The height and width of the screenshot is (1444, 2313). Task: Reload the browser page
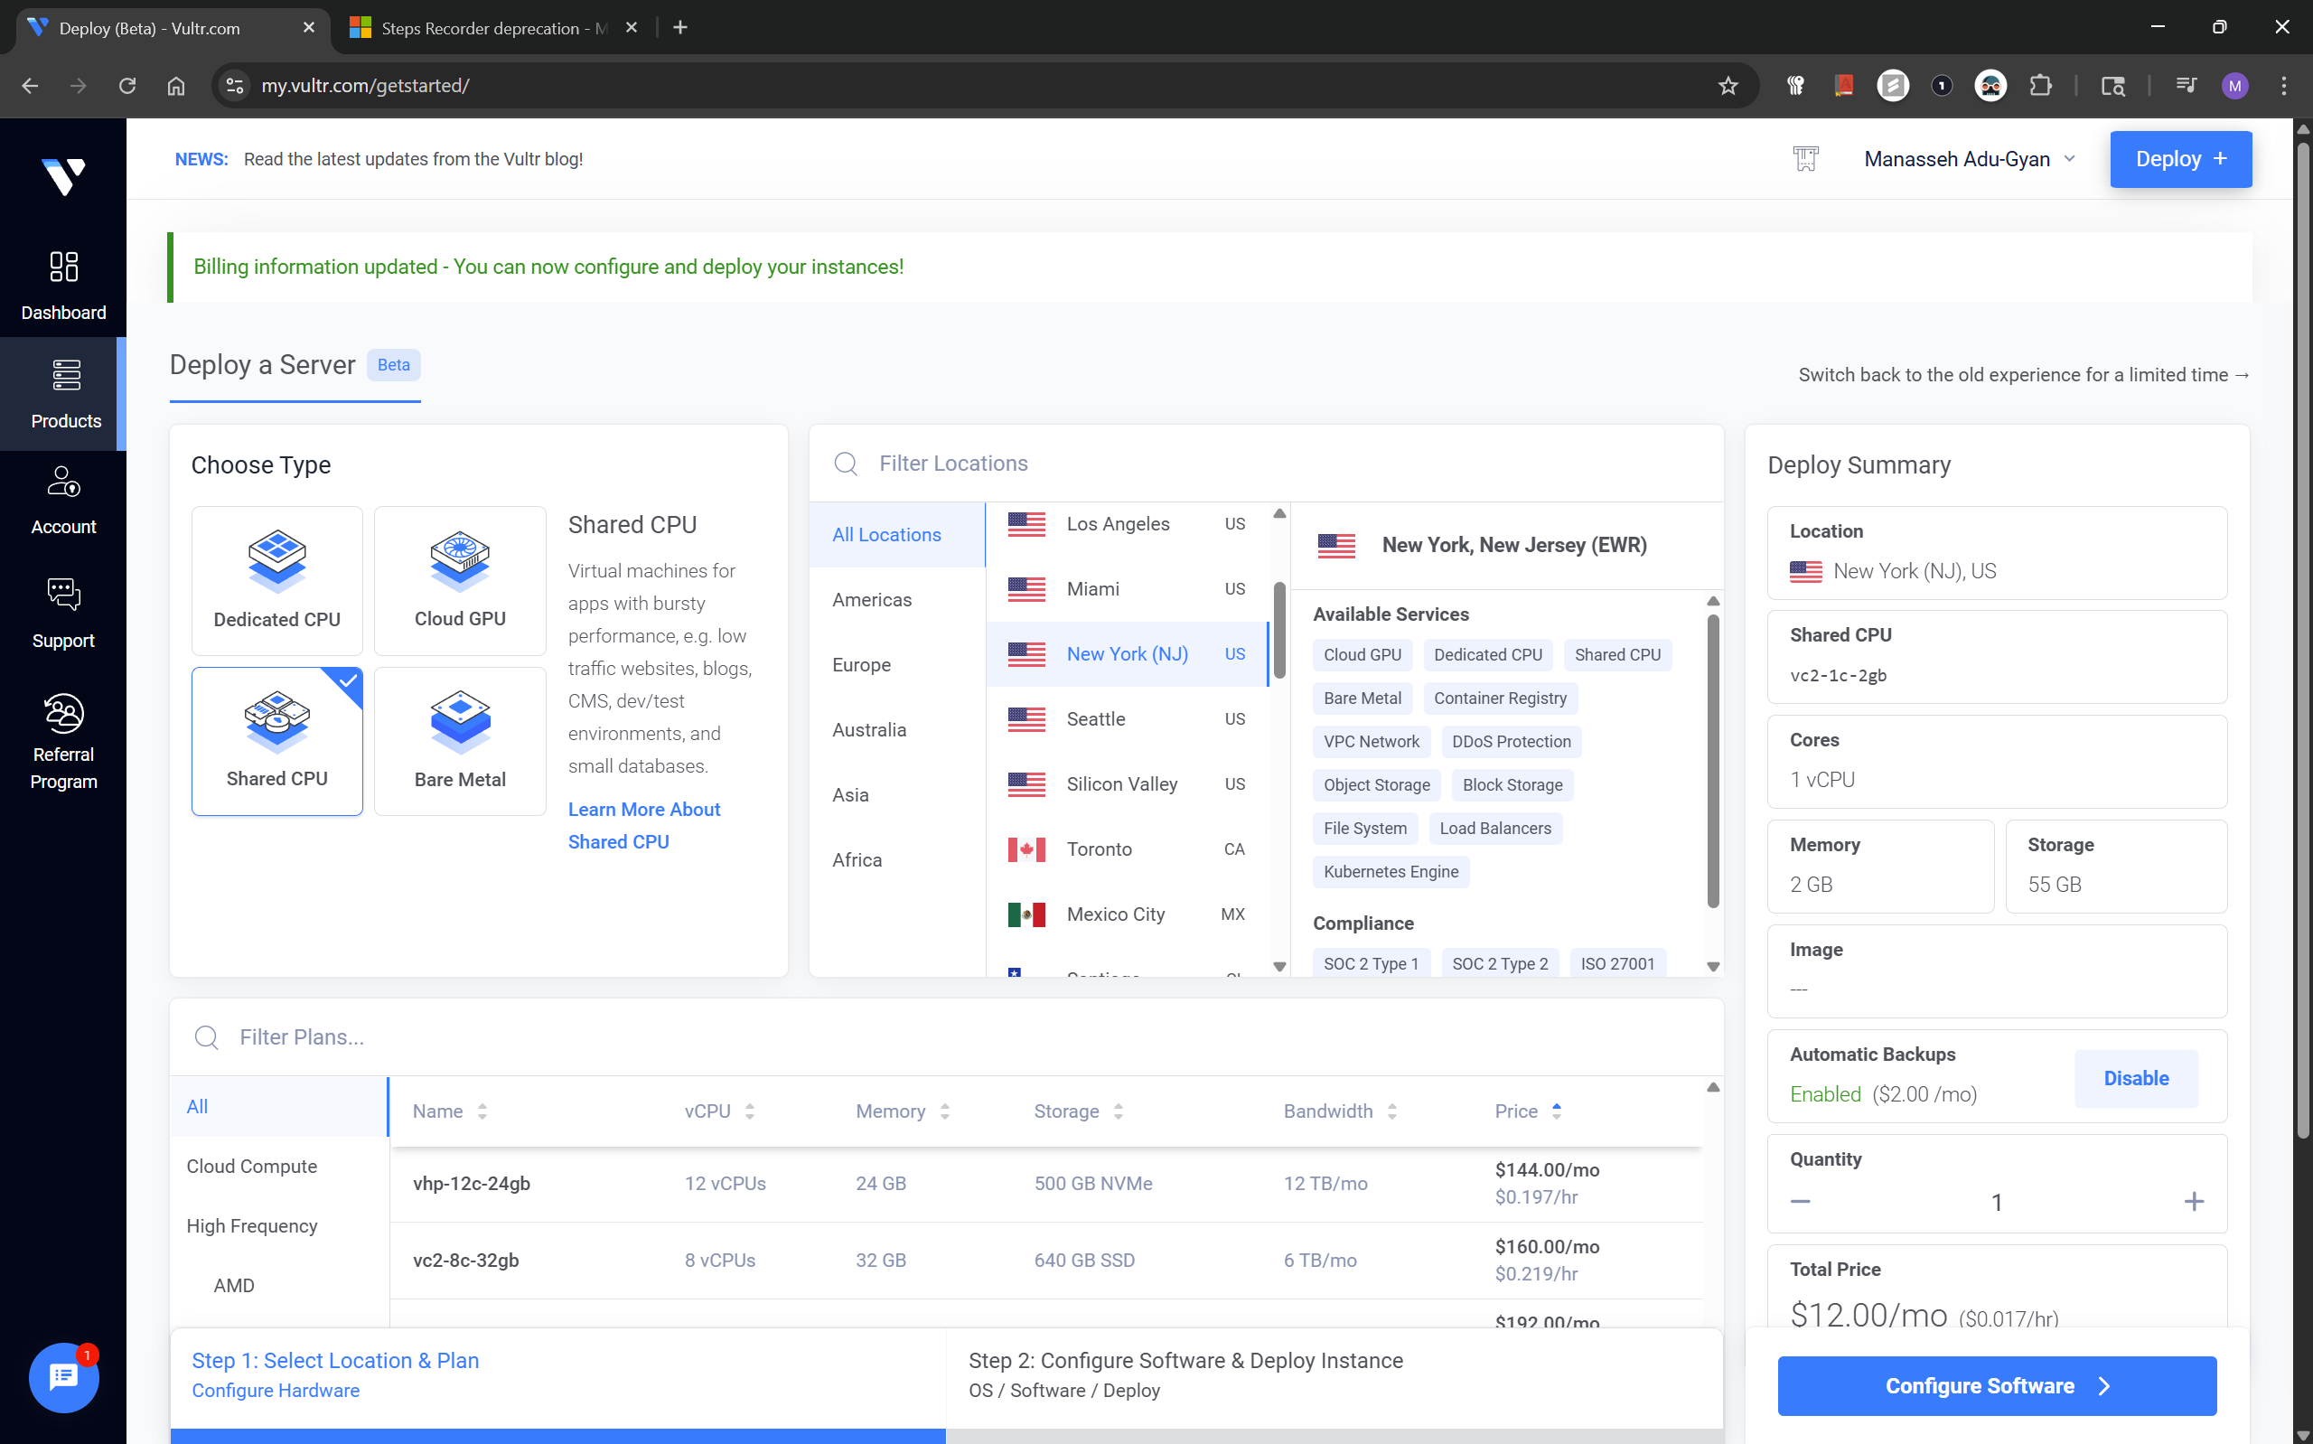(127, 86)
